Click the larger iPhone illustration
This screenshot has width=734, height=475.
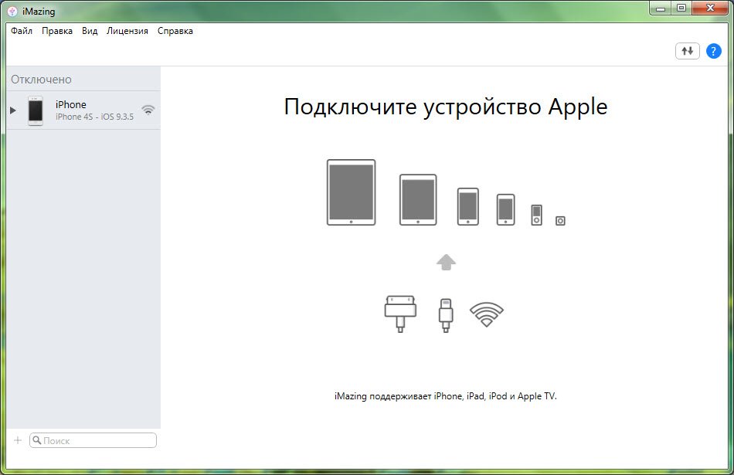(x=468, y=206)
